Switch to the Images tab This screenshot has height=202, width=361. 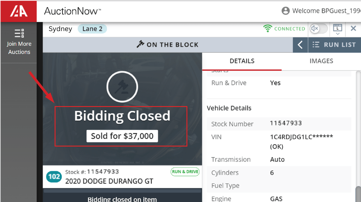[321, 61]
